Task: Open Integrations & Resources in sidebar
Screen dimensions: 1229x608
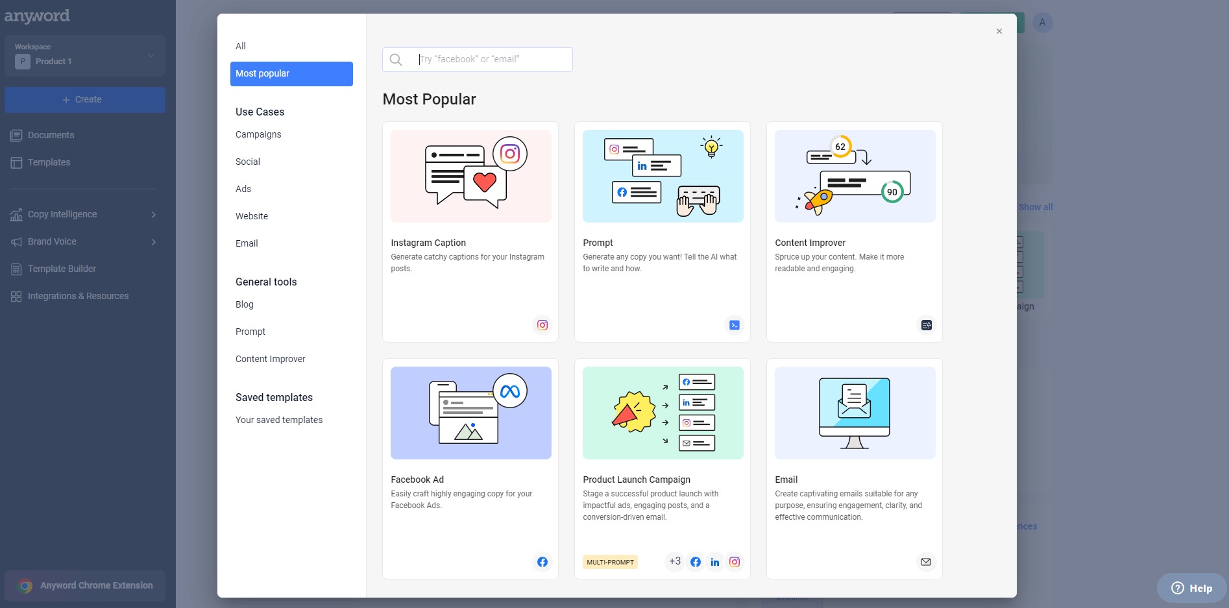Action: tap(78, 297)
